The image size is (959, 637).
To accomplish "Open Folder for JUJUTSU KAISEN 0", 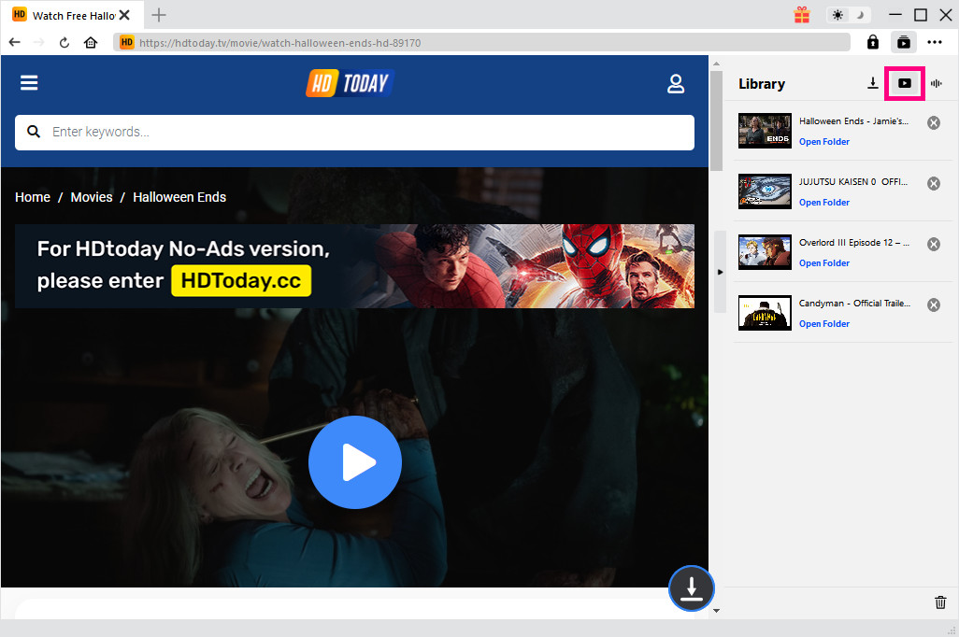I will 823,203.
